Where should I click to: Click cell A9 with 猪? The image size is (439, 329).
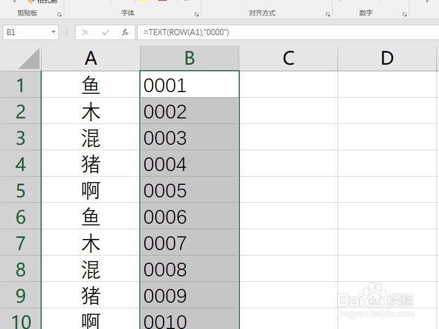(91, 295)
